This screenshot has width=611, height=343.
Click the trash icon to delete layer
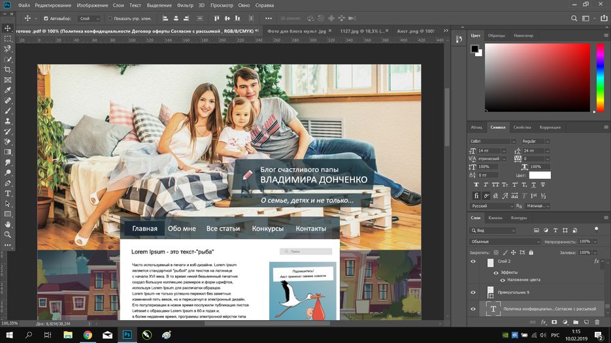point(597,322)
